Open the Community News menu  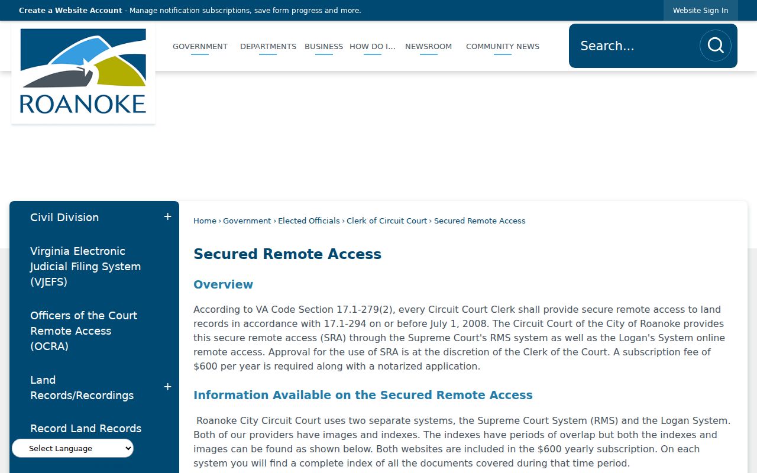pyautogui.click(x=503, y=46)
